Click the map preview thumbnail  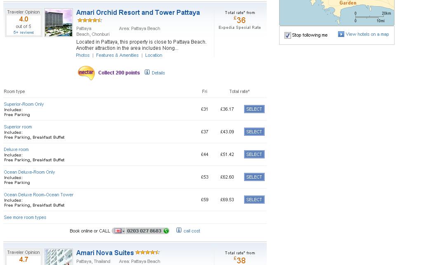pos(337,13)
